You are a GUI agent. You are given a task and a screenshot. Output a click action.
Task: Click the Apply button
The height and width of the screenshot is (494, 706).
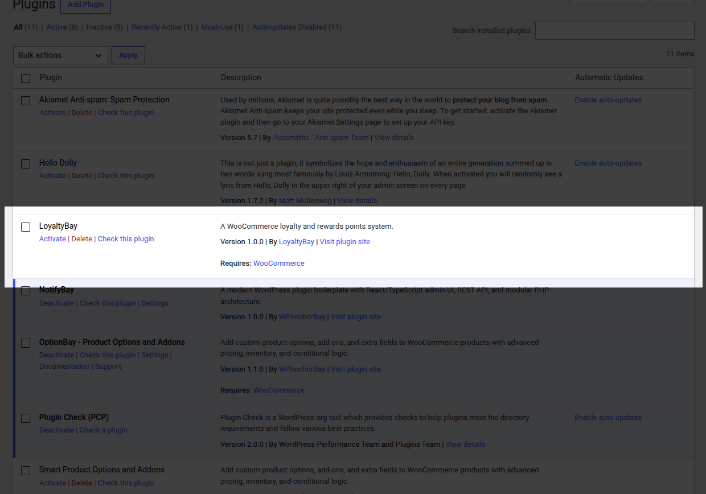[x=128, y=55]
